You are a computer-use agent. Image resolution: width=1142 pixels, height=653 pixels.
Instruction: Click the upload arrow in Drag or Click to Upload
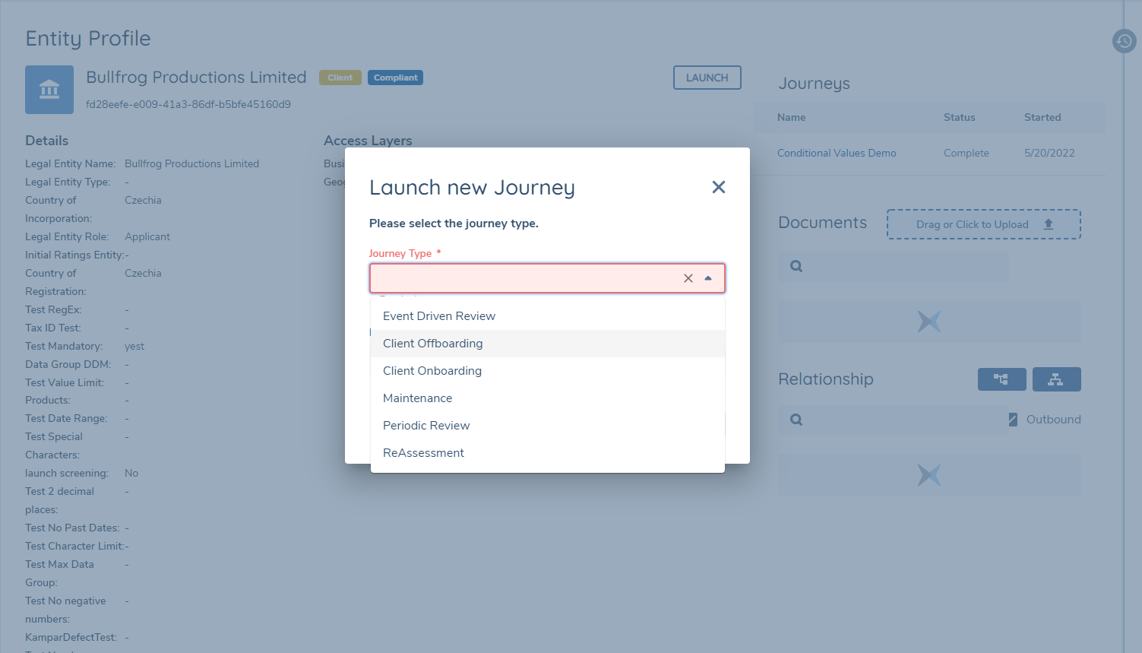click(x=1049, y=223)
